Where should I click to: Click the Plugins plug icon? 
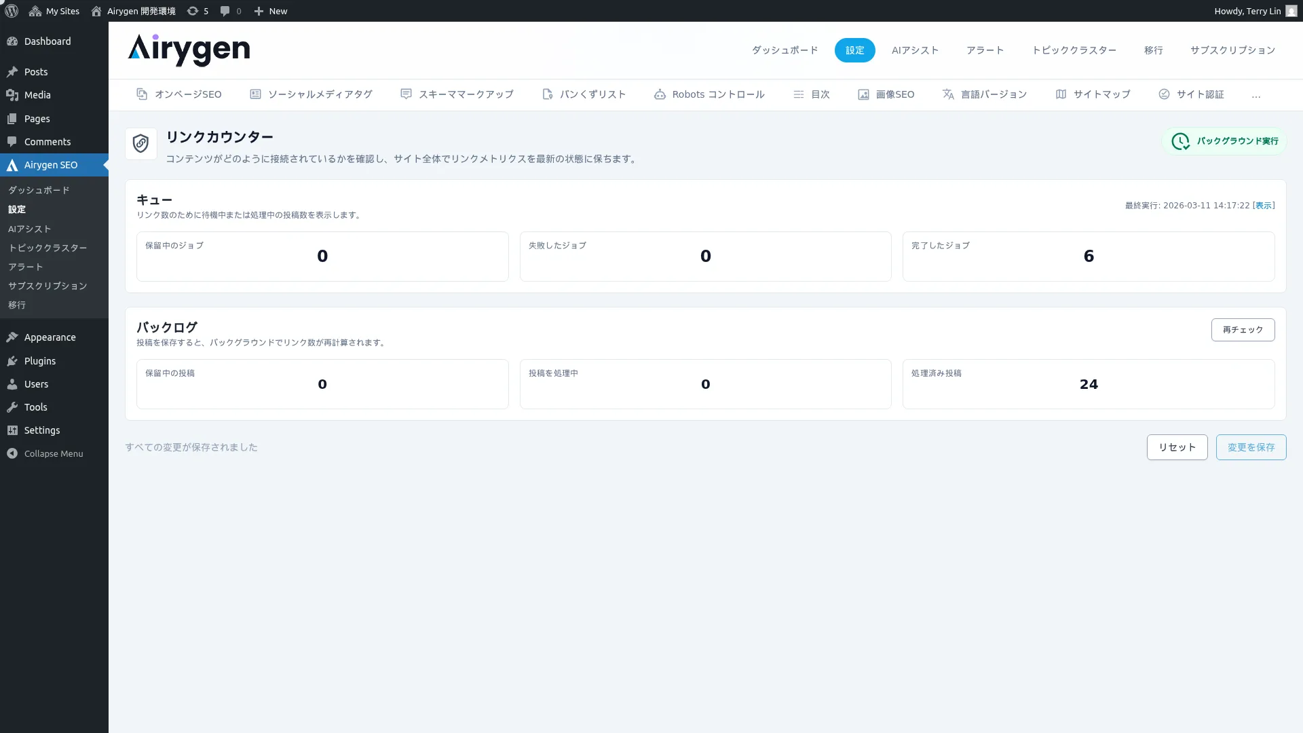pyautogui.click(x=12, y=361)
